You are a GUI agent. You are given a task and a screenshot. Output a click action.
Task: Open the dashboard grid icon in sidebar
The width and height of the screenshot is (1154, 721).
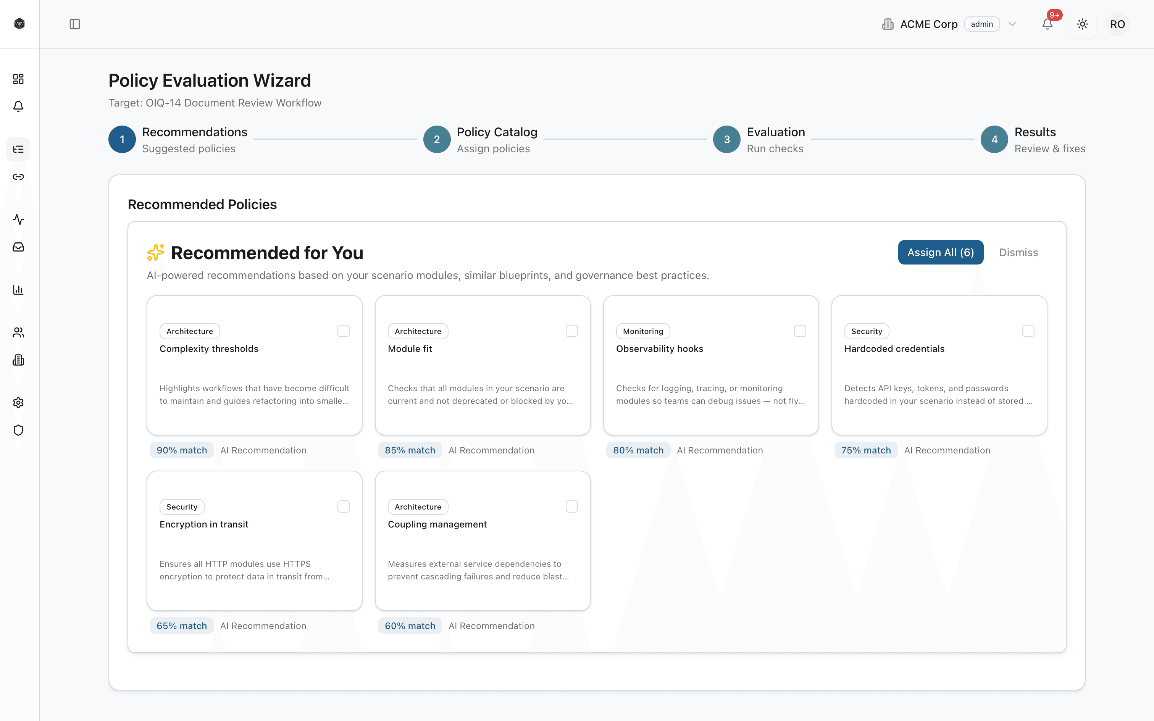coord(18,79)
